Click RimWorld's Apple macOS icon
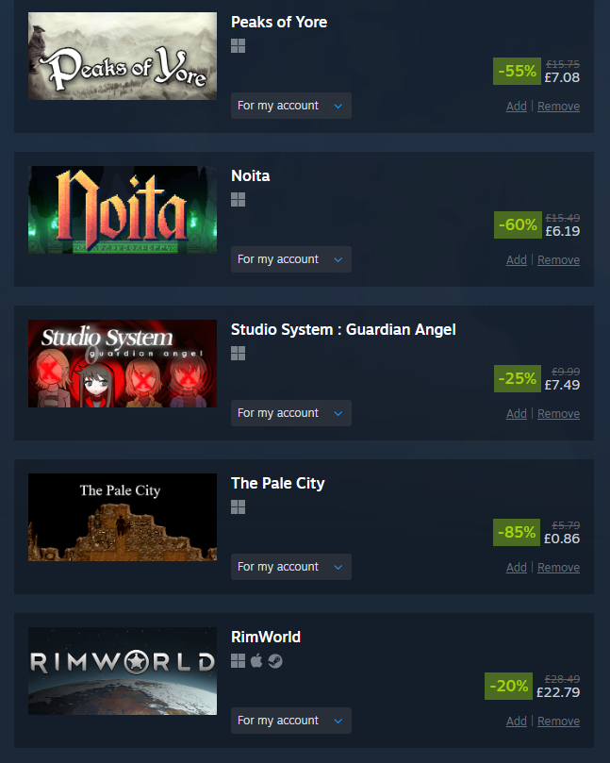 tap(256, 661)
